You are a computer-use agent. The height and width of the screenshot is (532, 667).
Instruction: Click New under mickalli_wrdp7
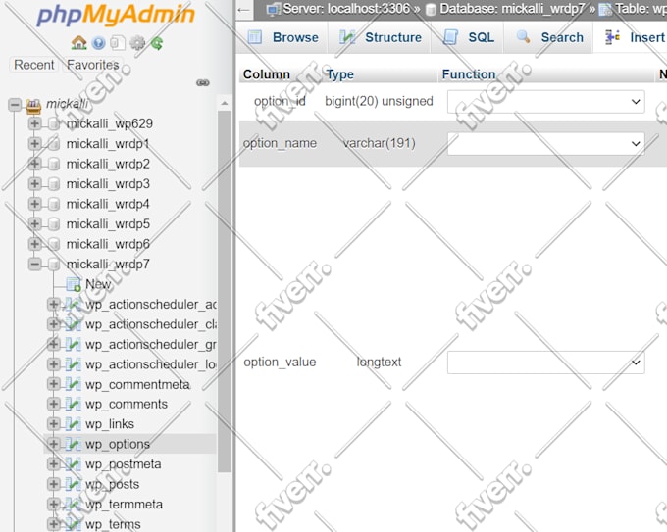point(98,284)
